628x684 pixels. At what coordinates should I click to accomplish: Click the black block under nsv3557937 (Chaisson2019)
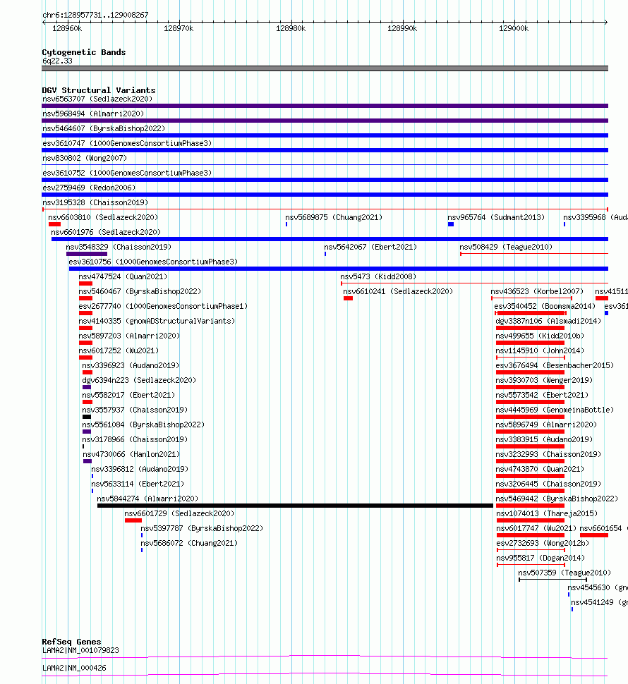(87, 417)
